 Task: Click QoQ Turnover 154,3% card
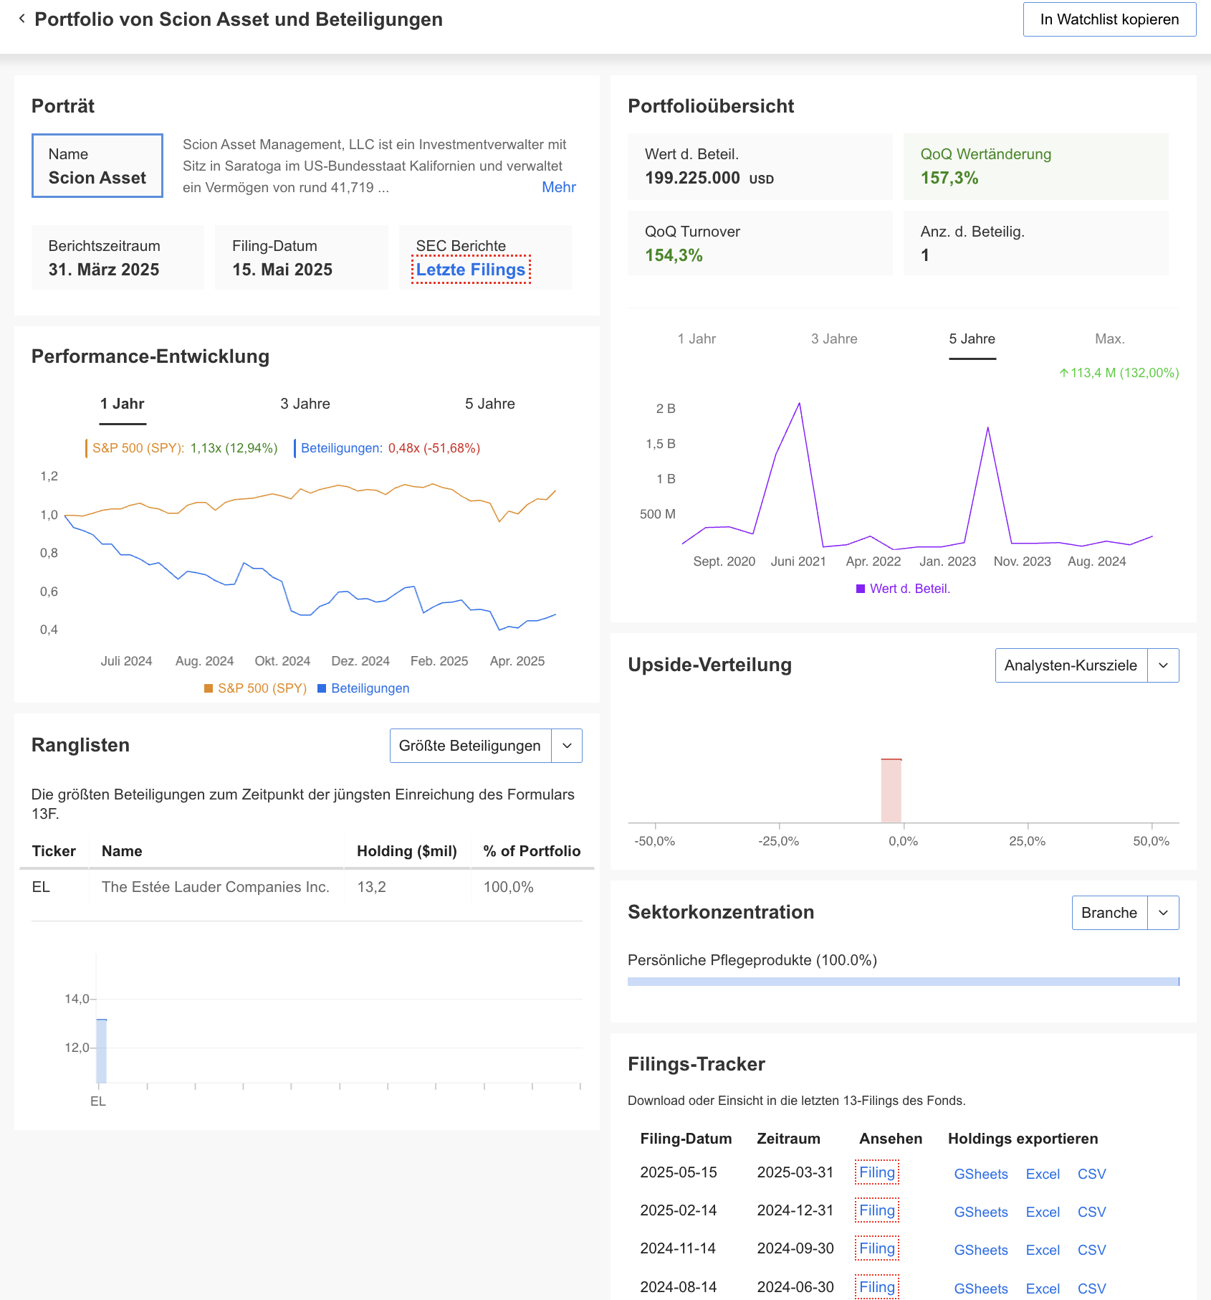[x=760, y=243]
